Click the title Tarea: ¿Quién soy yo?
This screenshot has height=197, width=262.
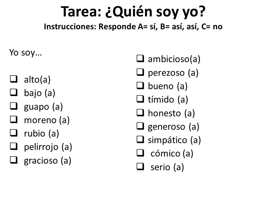(x=133, y=12)
